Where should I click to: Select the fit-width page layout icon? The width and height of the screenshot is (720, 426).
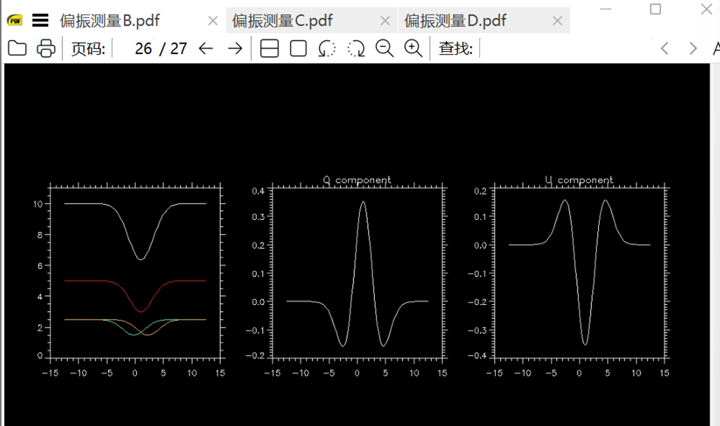click(x=269, y=48)
